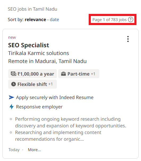Click the Flexible shift +1 tag

tap(32, 84)
